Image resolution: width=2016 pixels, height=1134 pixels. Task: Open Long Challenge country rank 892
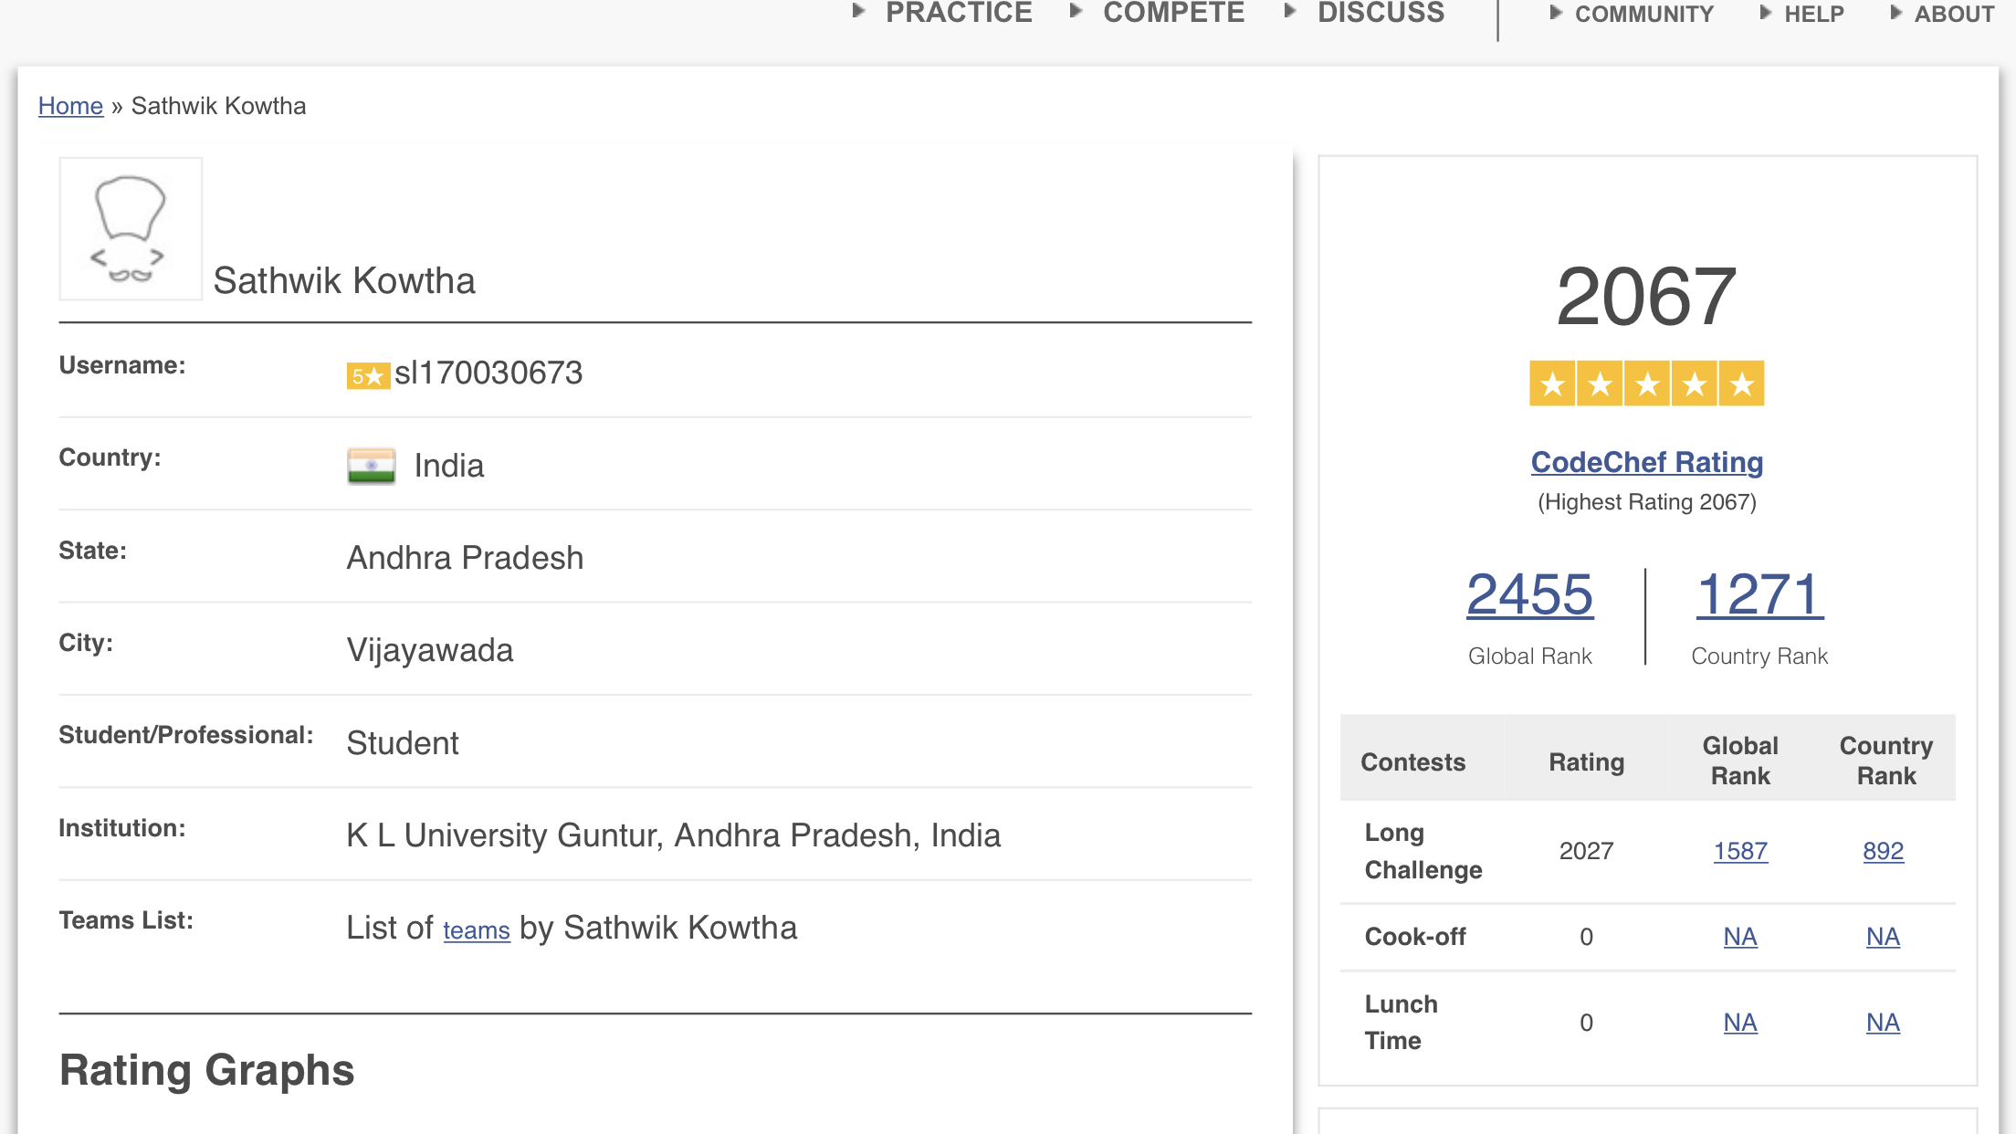pyautogui.click(x=1883, y=851)
